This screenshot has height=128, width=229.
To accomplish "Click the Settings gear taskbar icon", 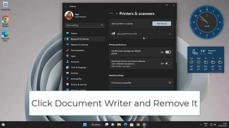I will pos(144,124).
